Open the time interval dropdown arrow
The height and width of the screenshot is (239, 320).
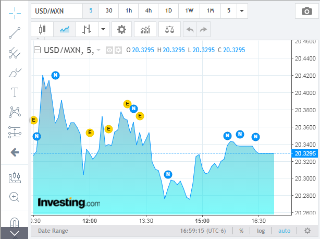point(242,11)
